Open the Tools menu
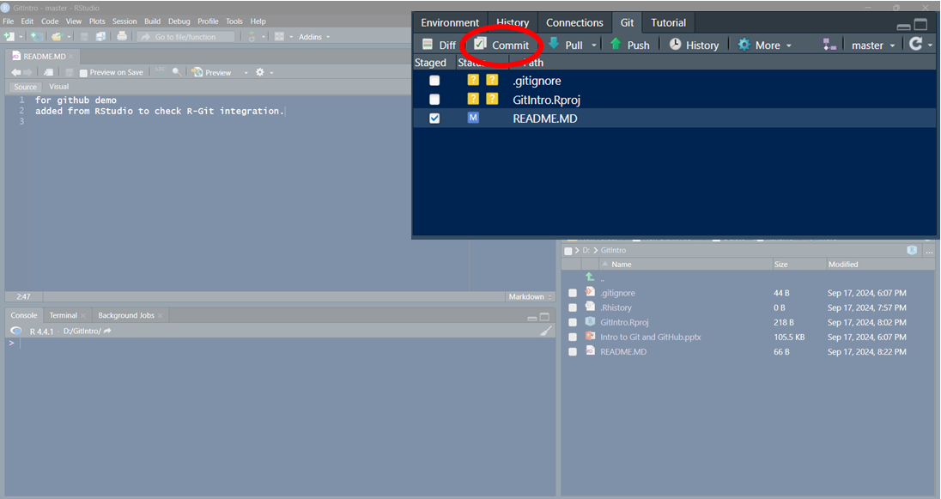Image resolution: width=941 pixels, height=499 pixels. tap(234, 21)
